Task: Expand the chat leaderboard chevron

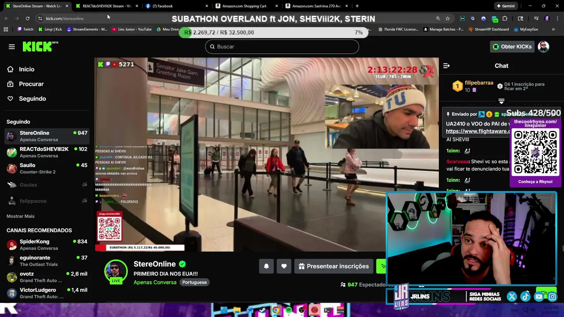Action: click(x=501, y=101)
